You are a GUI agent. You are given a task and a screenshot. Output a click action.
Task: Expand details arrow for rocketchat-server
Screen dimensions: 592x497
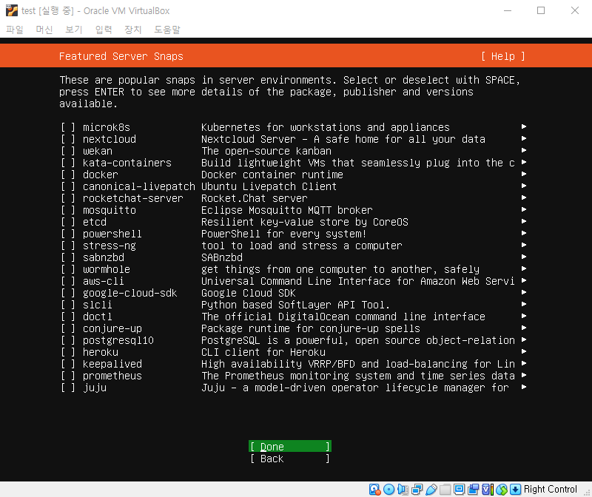click(524, 197)
